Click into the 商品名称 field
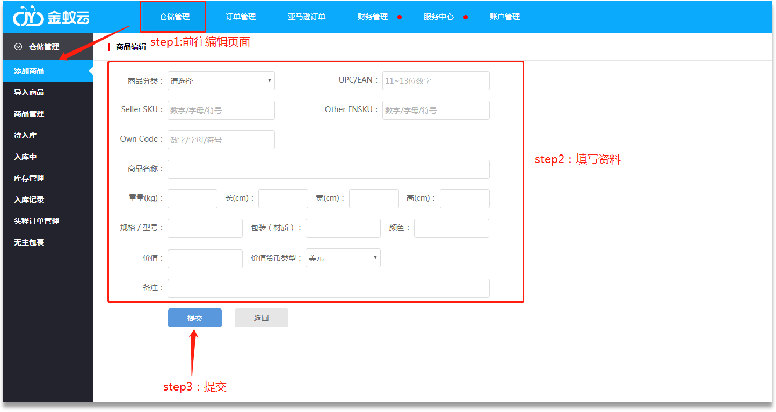This screenshot has width=776, height=412. (328, 170)
